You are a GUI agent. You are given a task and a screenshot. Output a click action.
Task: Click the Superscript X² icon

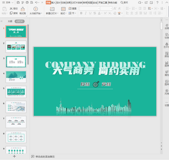(x=105, y=13)
